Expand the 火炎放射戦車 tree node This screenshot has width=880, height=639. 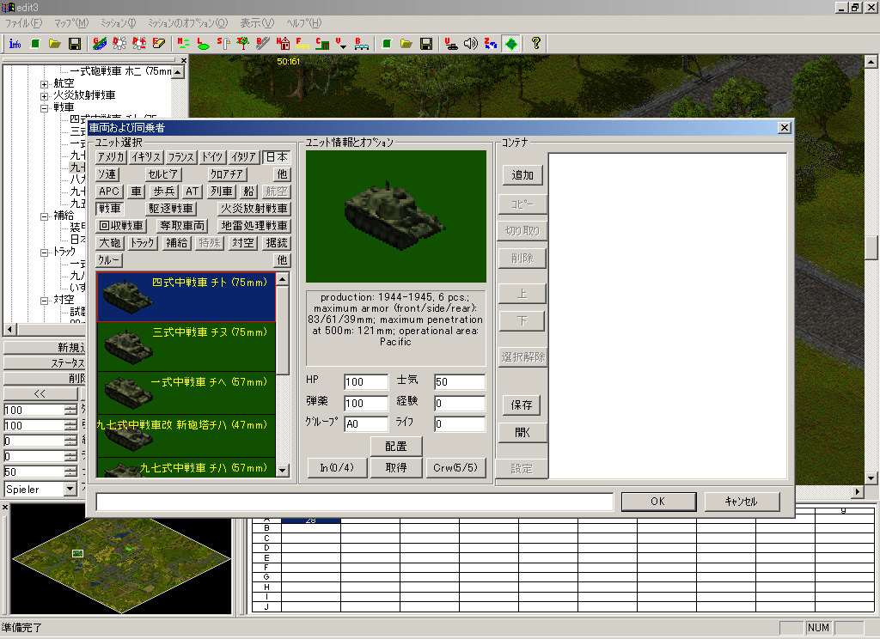(45, 96)
